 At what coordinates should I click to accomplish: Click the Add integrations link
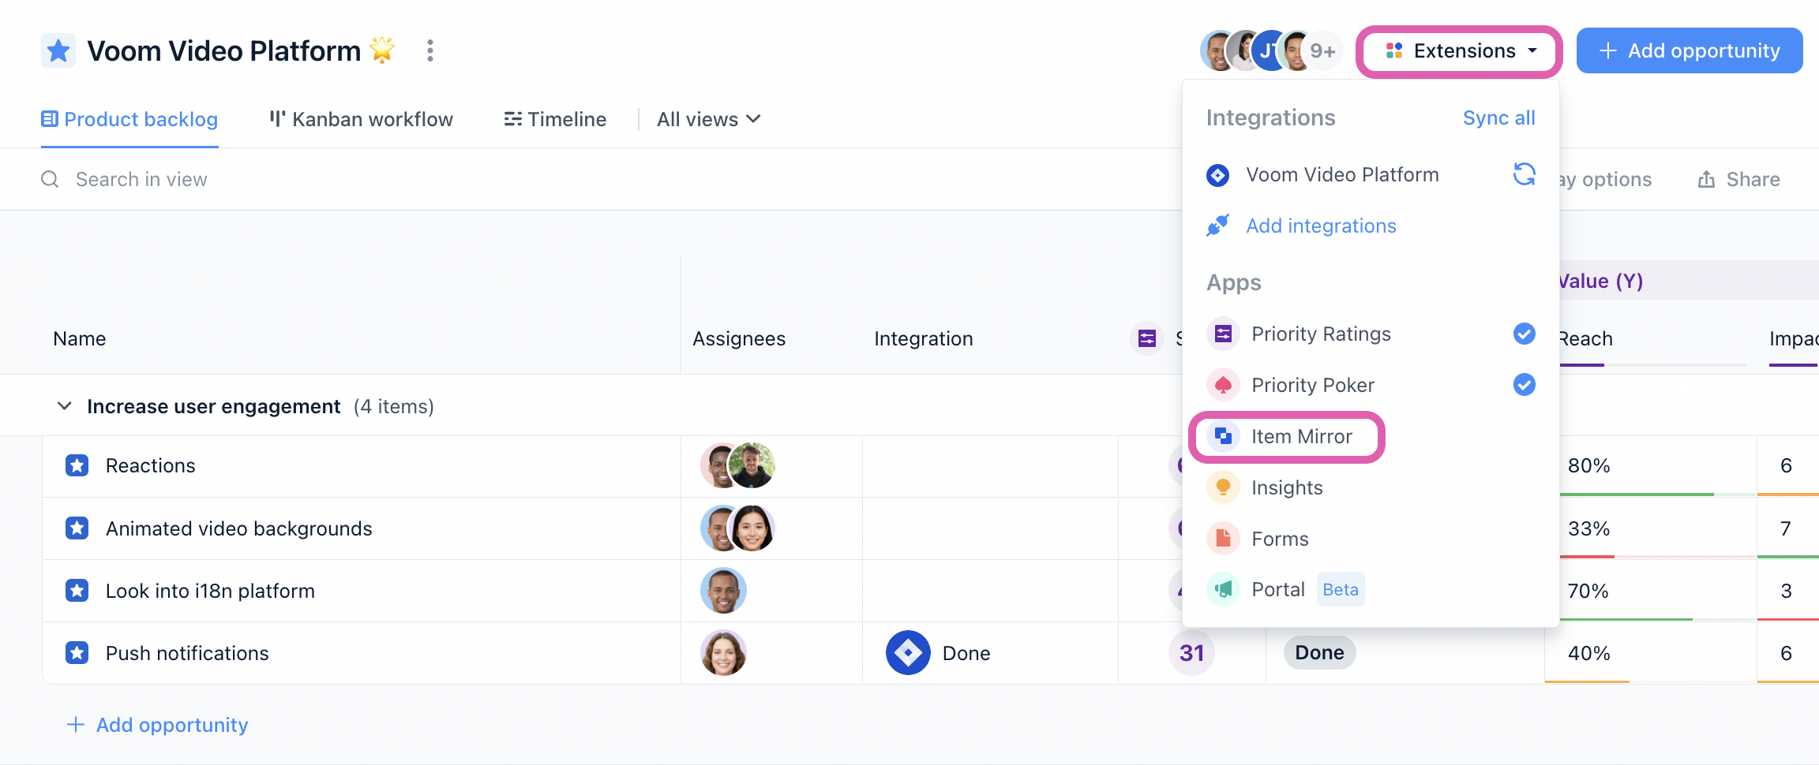coord(1321,226)
